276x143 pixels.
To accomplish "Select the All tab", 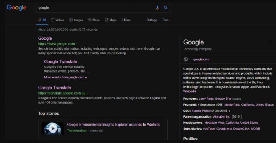I will pyautogui.click(x=42, y=20).
